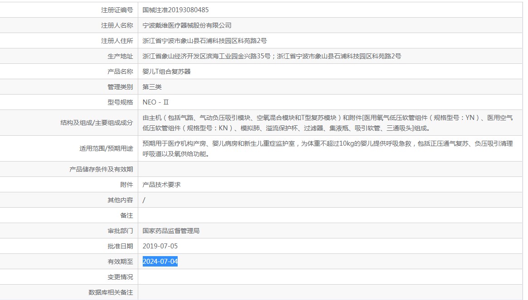Screen dimensions: 528x300
Task: Click the 数据库相关备注 label
Action: click(x=111, y=292)
